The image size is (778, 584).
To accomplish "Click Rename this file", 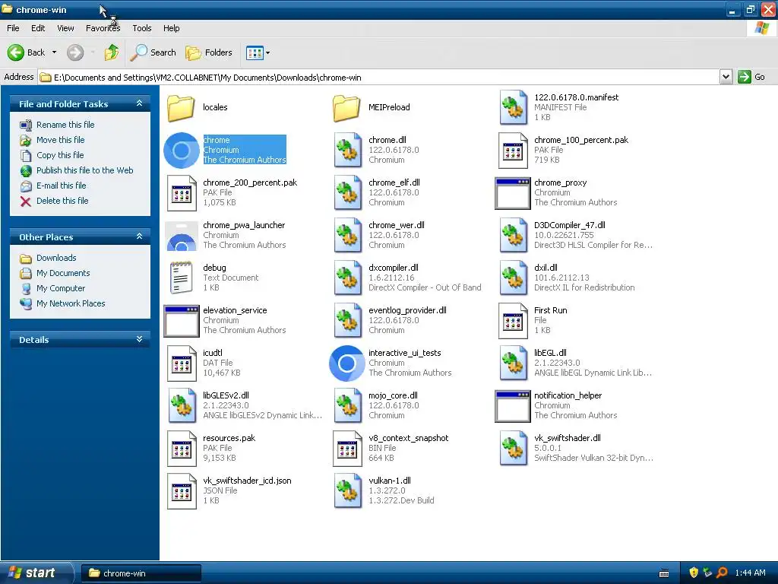I will (x=65, y=125).
